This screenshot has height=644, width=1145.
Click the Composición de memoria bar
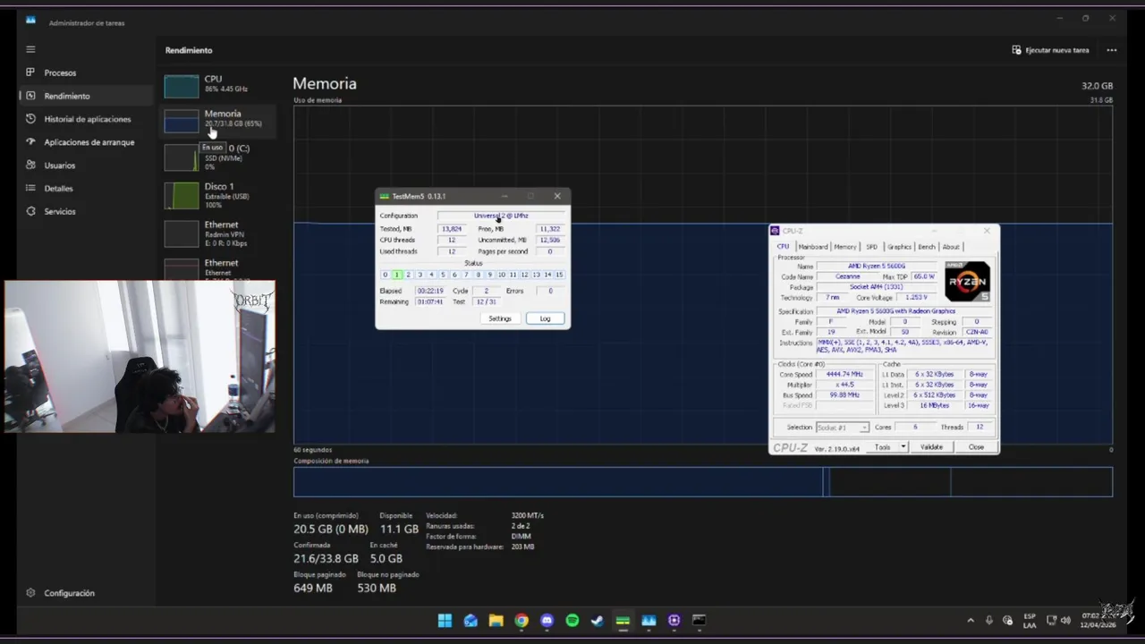(x=703, y=482)
